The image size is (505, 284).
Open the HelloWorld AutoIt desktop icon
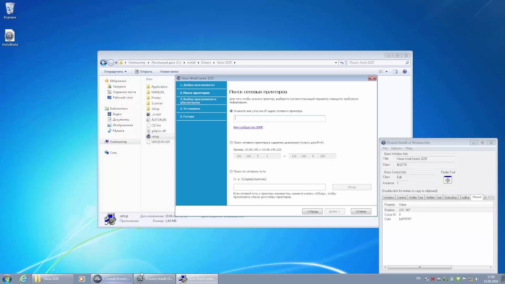pyautogui.click(x=10, y=38)
